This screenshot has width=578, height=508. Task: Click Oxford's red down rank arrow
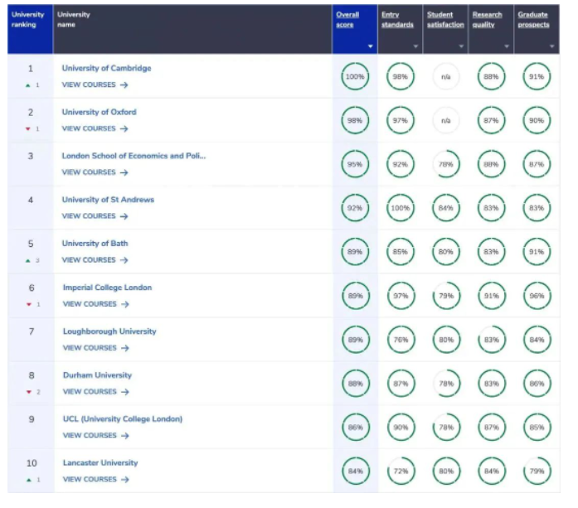point(27,129)
